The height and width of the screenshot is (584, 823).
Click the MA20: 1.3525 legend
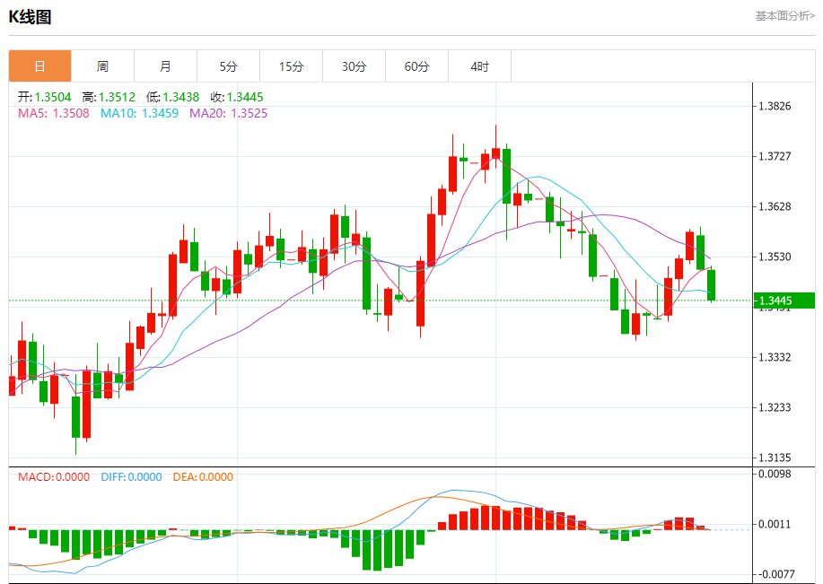228,113
